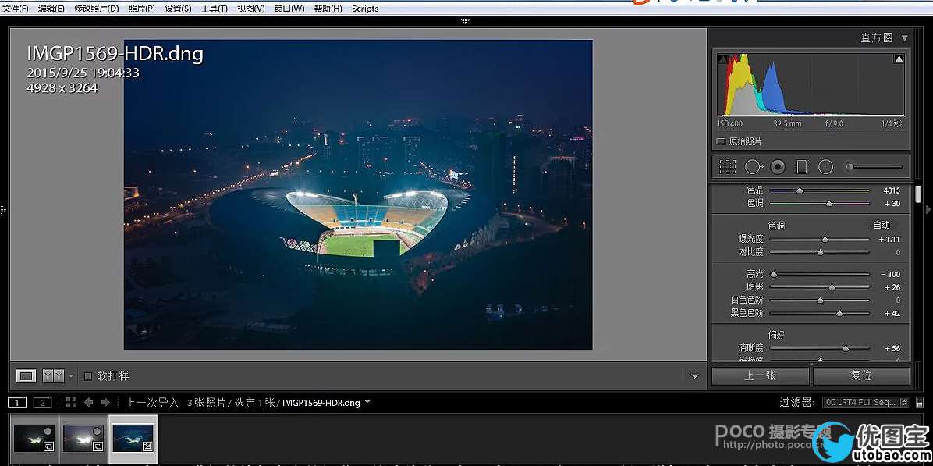Open the 修改照片(D) menu
Image resolution: width=933 pixels, height=466 pixels.
(x=97, y=9)
